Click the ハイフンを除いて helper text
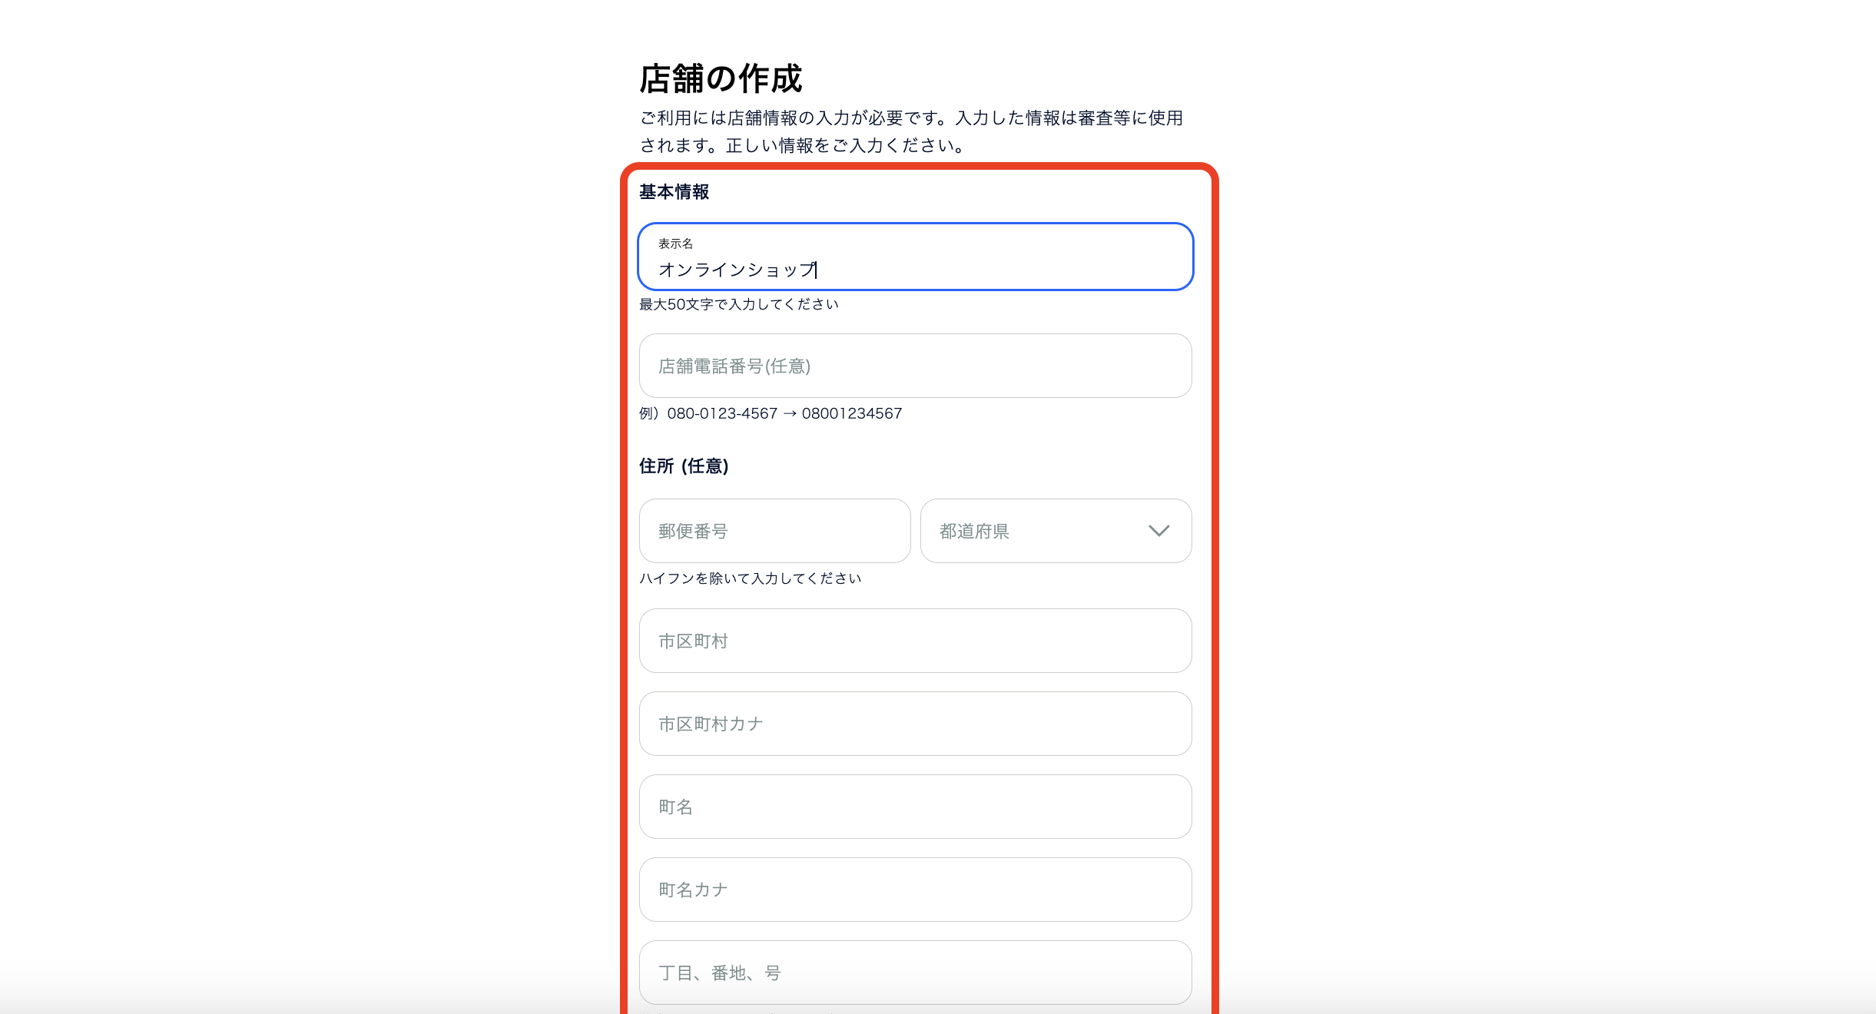The width and height of the screenshot is (1876, 1014). coord(750,578)
